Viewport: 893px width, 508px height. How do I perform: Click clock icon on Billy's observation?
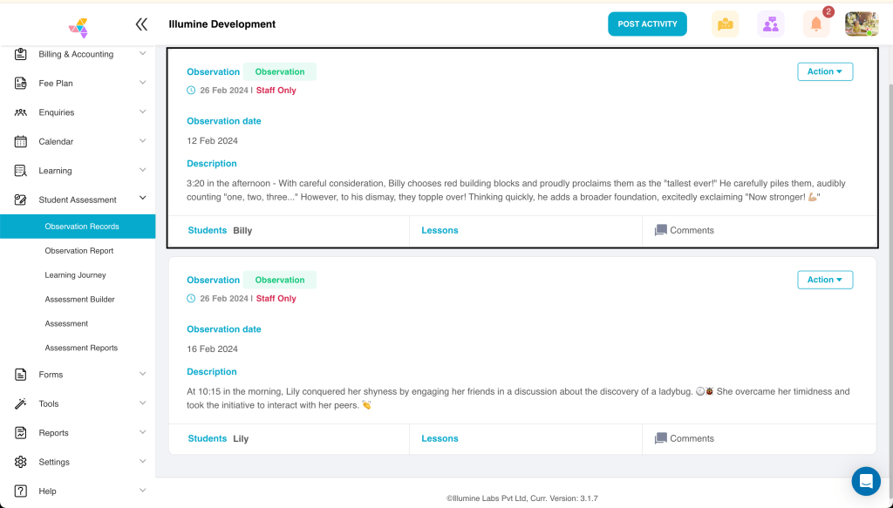(191, 91)
